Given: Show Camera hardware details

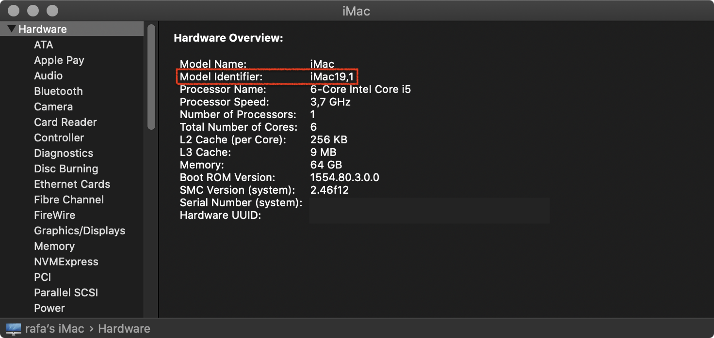Looking at the screenshot, I should (x=53, y=107).
